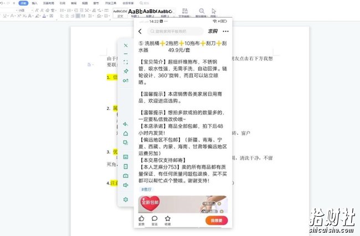Apply the 标题 1 heading style
Image resolution: width=360 pixels, height=236 pixels.
tap(135, 13)
